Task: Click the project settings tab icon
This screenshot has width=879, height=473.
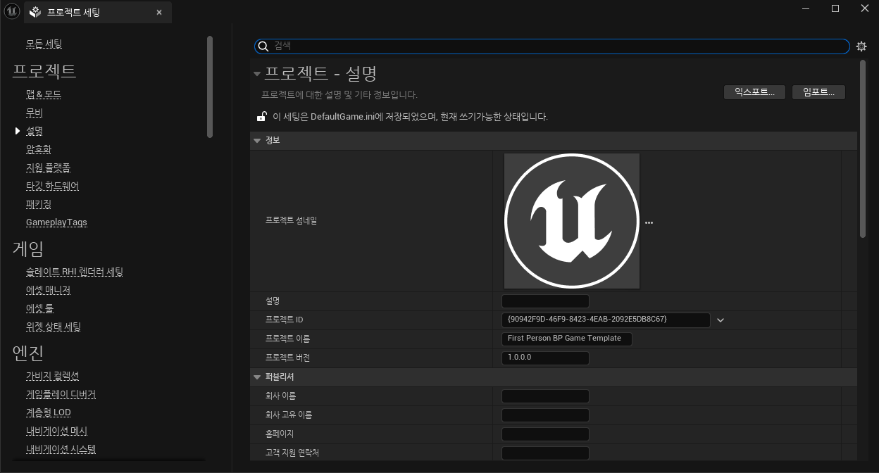Action: coord(35,13)
